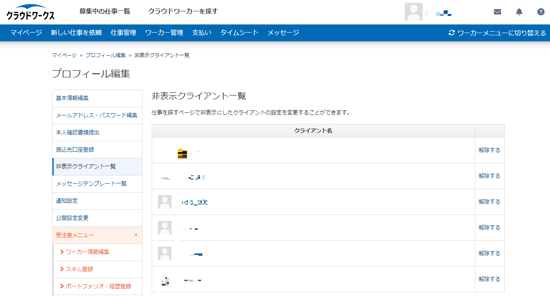Click the CrowdWorks logo
The height and width of the screenshot is (296, 550).
click(30, 12)
